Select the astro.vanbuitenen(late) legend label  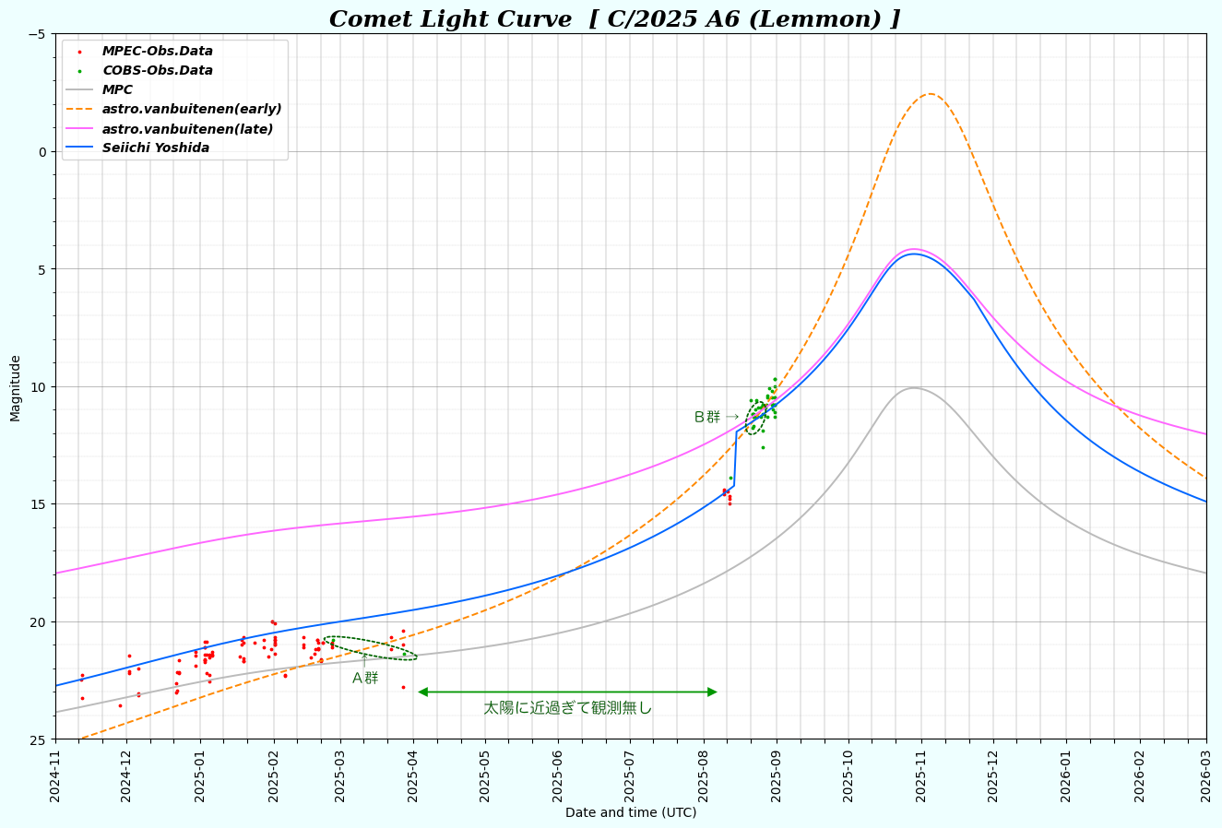pyautogui.click(x=187, y=129)
